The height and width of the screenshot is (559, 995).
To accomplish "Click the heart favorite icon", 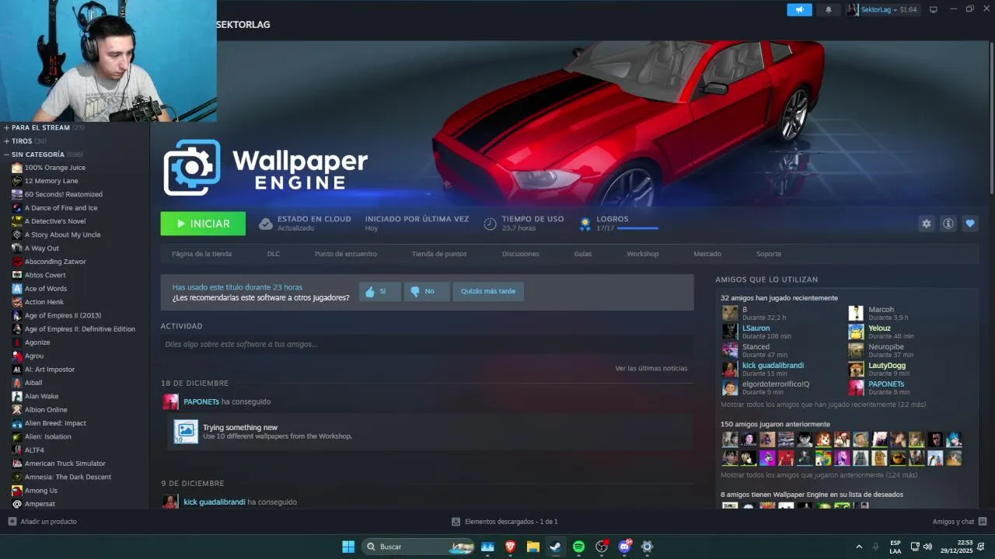I will (970, 224).
